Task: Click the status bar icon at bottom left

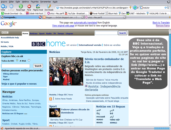Action: point(2,128)
